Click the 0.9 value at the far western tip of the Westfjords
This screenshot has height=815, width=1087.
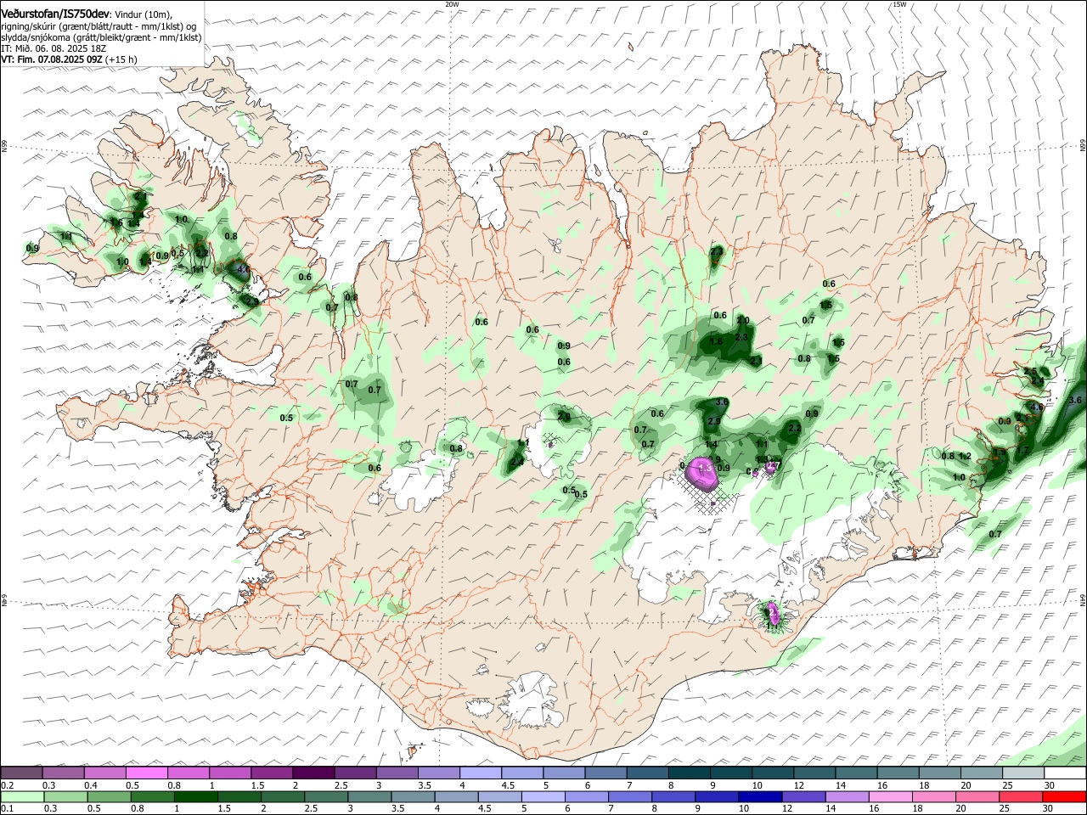[32, 248]
